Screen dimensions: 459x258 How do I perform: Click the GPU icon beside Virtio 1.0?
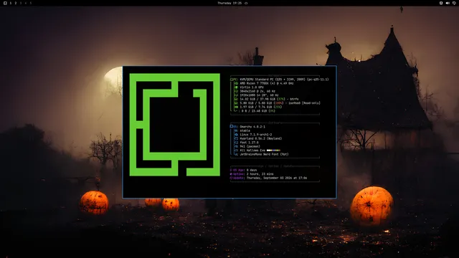coord(236,87)
